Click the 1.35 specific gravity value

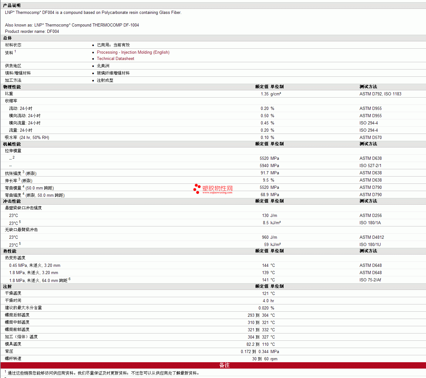(265, 94)
